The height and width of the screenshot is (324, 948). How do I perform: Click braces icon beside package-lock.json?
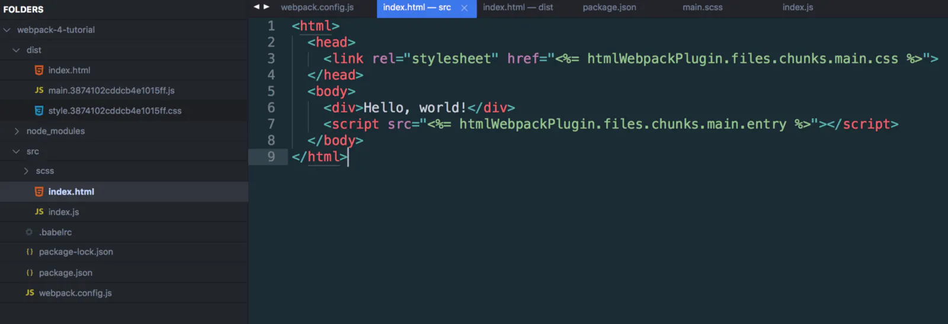pos(30,252)
